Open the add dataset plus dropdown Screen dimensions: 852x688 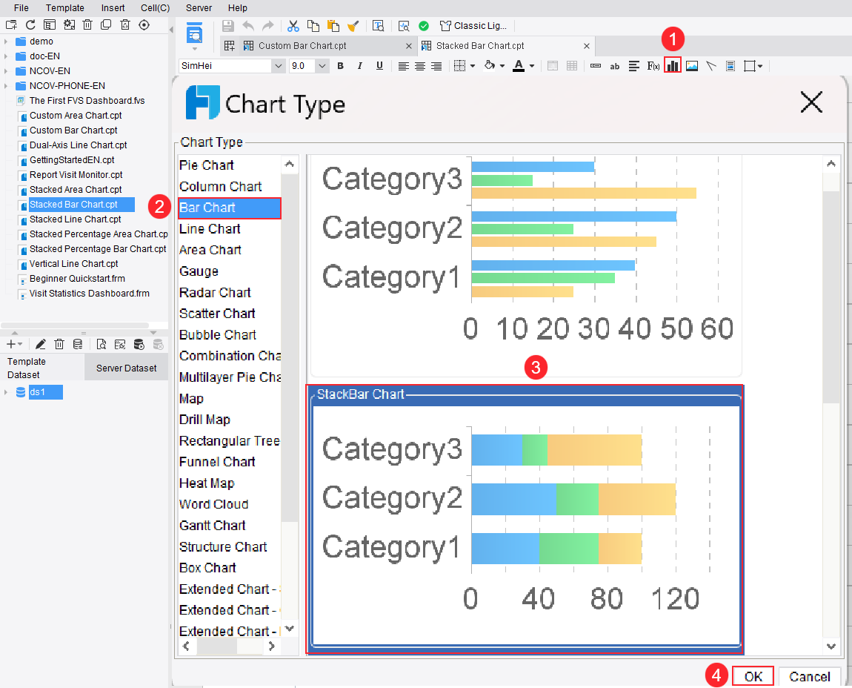pyautogui.click(x=13, y=344)
